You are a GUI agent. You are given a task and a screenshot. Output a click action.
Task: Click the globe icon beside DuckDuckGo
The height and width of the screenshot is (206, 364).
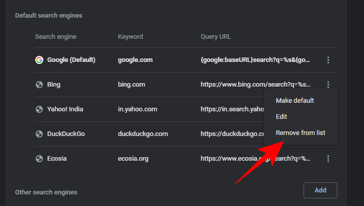tap(39, 134)
